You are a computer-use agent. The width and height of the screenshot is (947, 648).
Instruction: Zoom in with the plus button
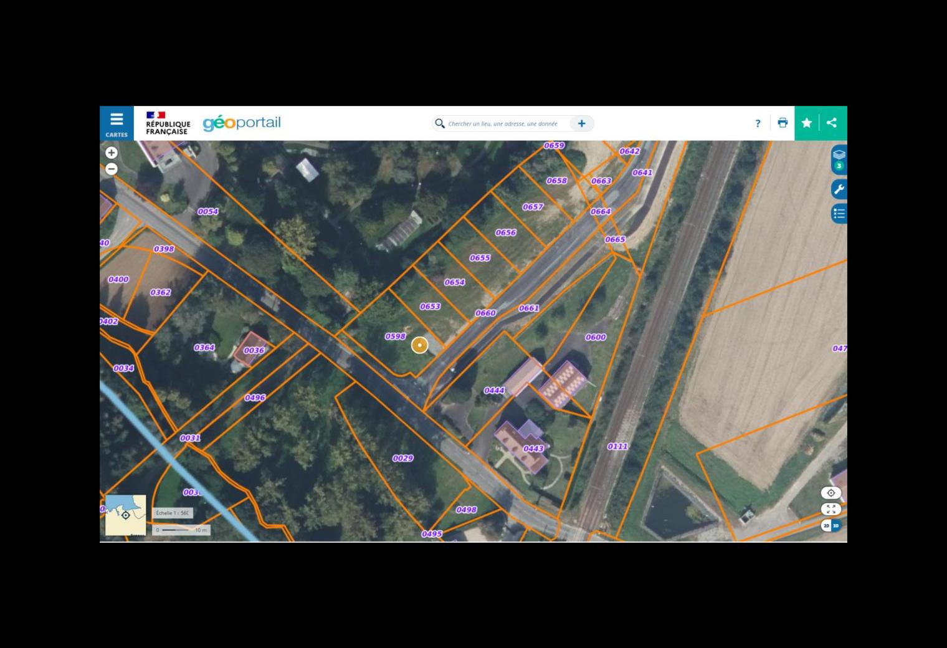112,153
